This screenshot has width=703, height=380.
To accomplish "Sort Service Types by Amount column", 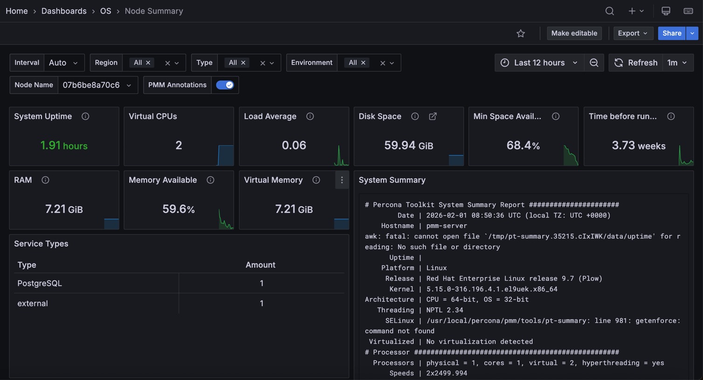I will click(x=260, y=265).
